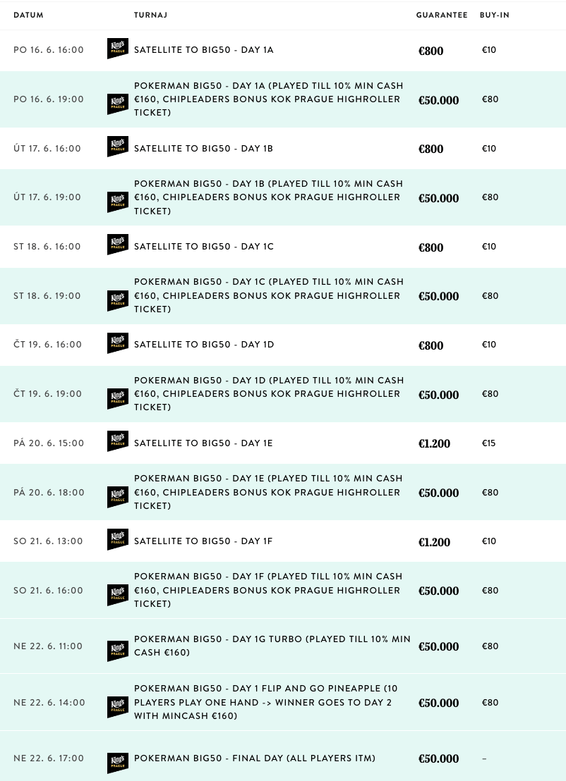
Task: Click King's logo on Pokerman Day 1A row
Action: coord(118,104)
